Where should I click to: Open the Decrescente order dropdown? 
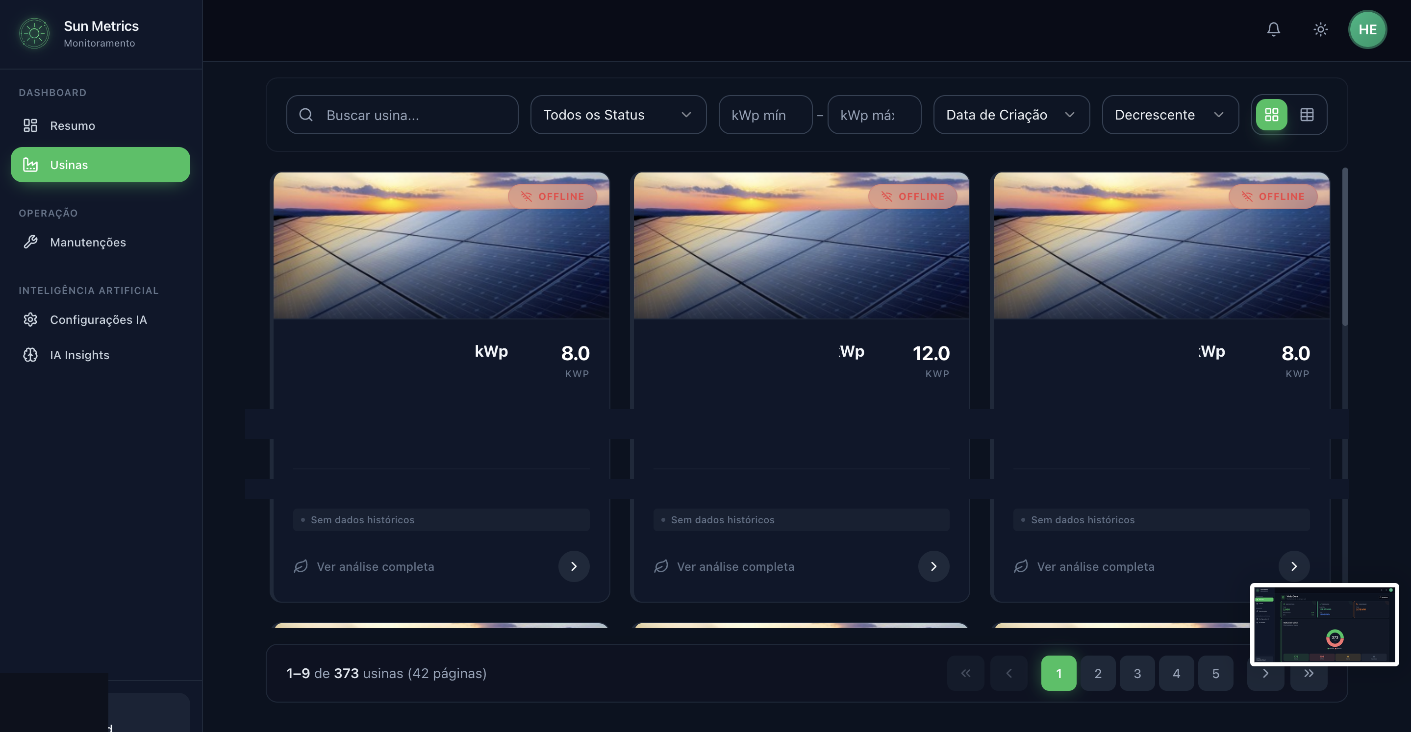1170,115
